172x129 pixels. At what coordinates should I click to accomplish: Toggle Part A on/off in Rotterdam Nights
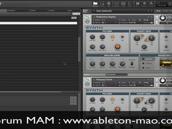click(x=142, y=36)
